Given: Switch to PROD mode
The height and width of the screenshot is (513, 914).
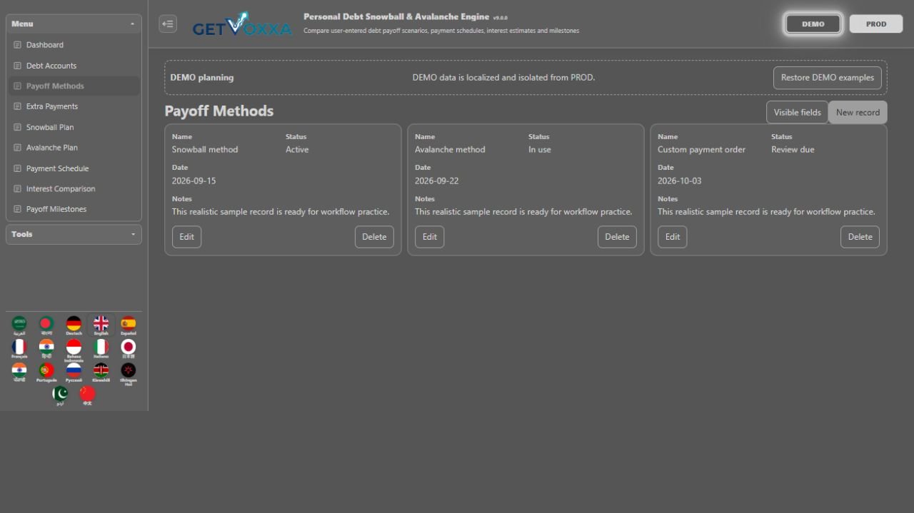Looking at the screenshot, I should (876, 24).
